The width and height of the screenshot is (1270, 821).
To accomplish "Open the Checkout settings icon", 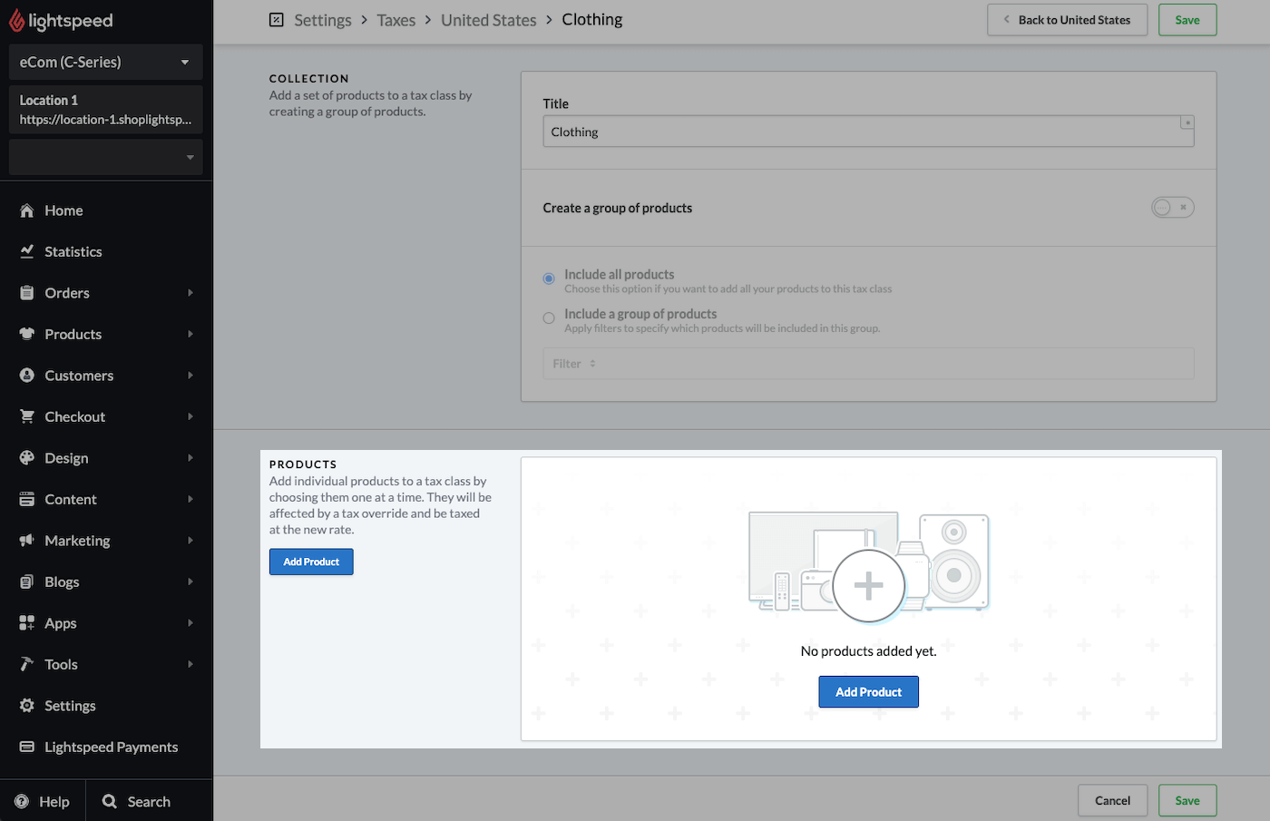I will pyautogui.click(x=29, y=415).
